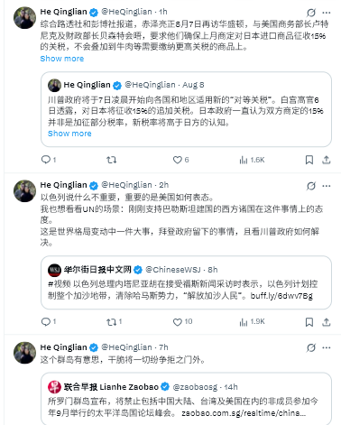Share the first tweet via upload icon
Screen dimensions: 341x425
click(x=327, y=160)
